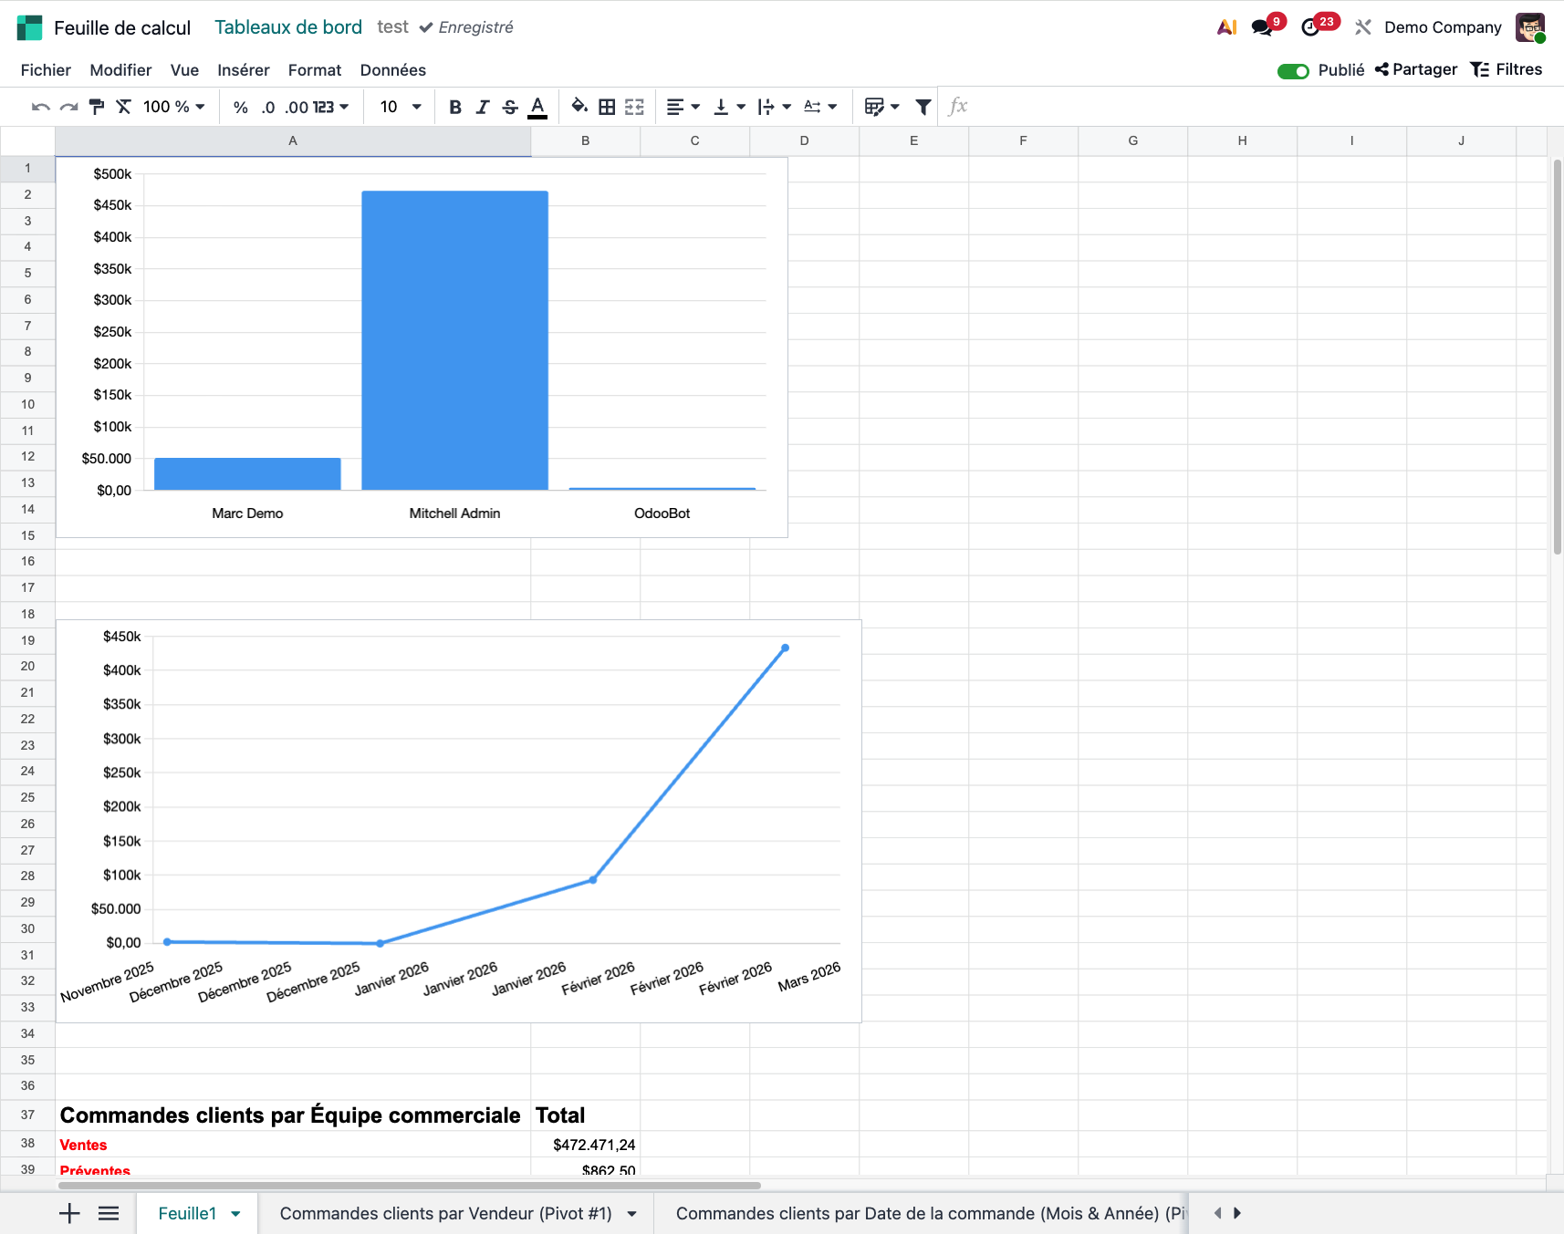Click the paint format icon
Viewport: 1564px width, 1234px height.
tap(97, 107)
